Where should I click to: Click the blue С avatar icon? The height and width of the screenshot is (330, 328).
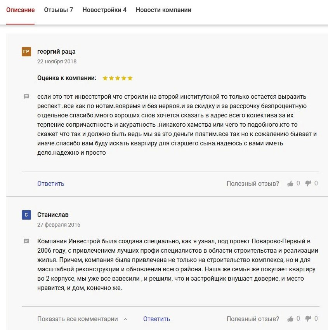click(x=26, y=215)
